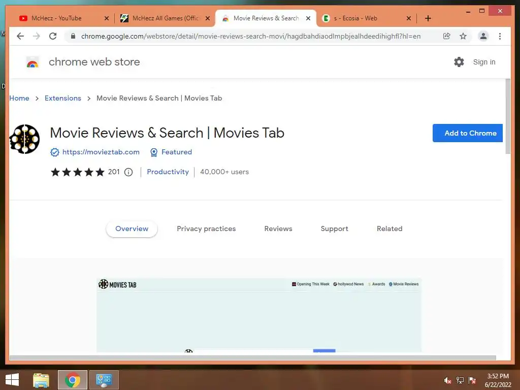The height and width of the screenshot is (390, 520).
Task: Click the Movies Tab screenshot preview
Action: tap(259, 315)
